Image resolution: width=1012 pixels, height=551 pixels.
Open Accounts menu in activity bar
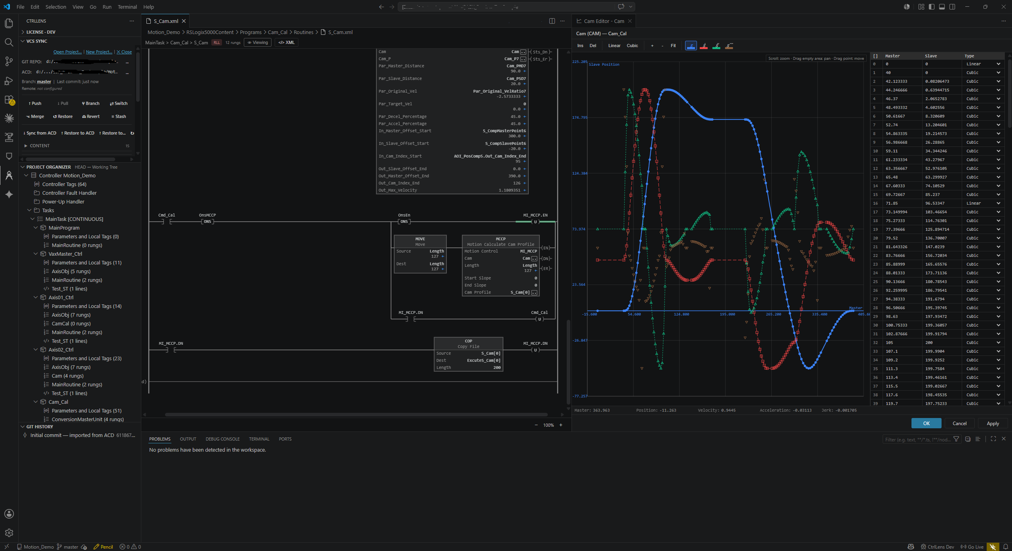coord(9,514)
